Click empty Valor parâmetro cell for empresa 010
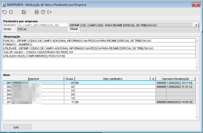The image size is (203, 133). point(115,98)
